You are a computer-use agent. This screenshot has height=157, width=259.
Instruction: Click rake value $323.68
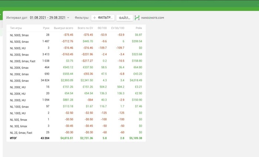137,54
